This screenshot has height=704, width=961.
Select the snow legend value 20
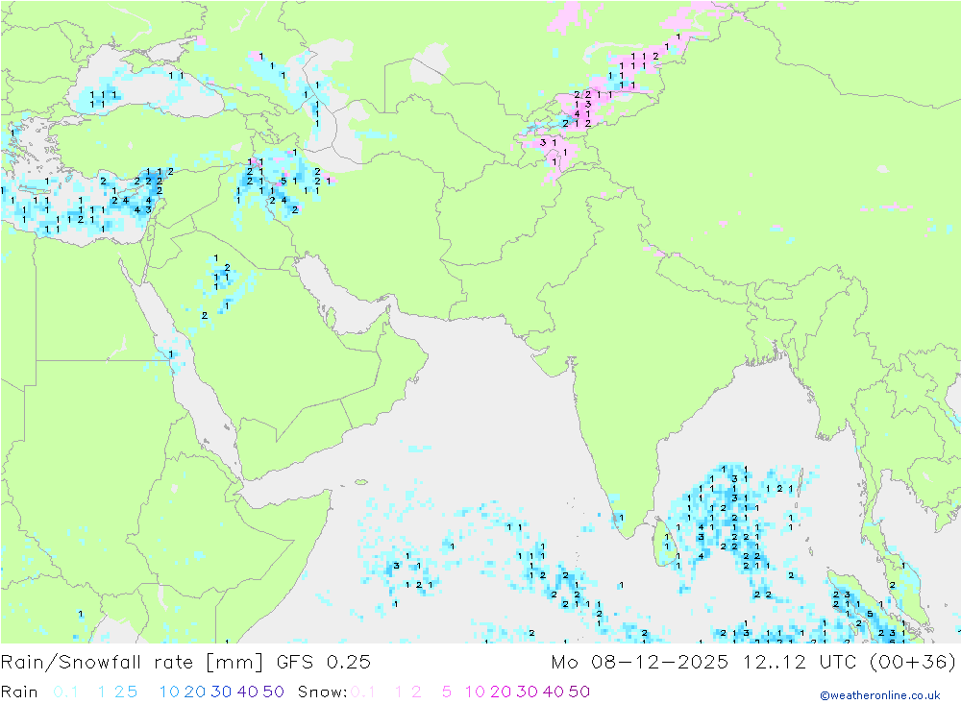pyautogui.click(x=501, y=692)
